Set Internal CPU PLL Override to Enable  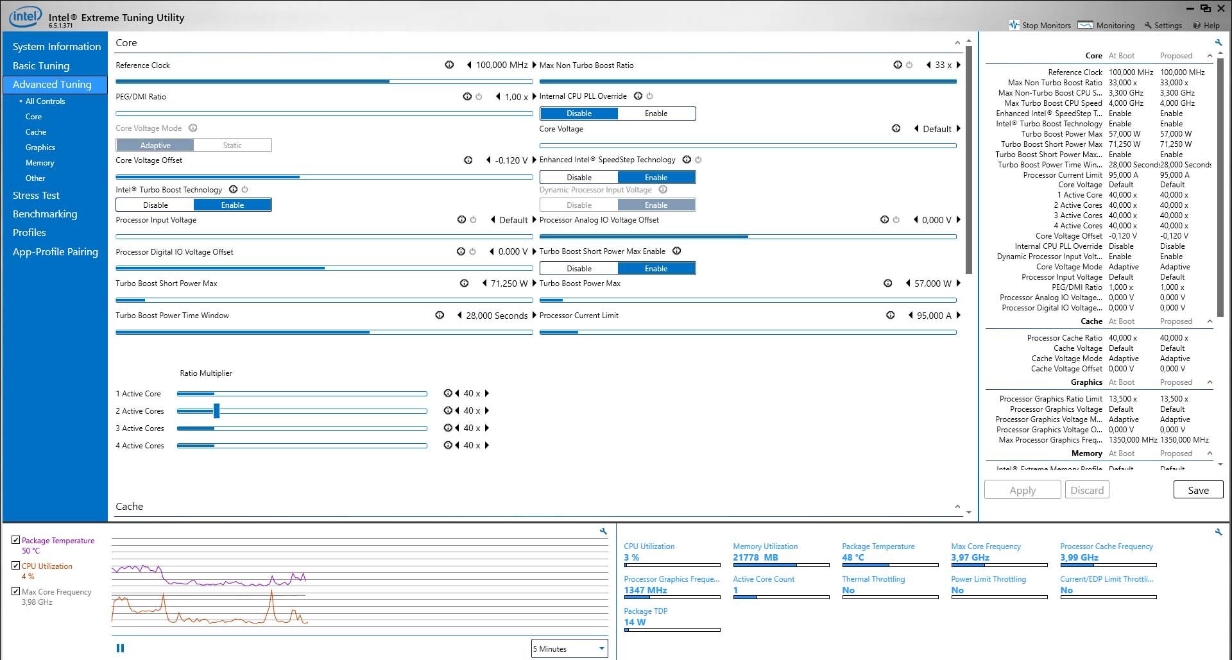coord(656,114)
